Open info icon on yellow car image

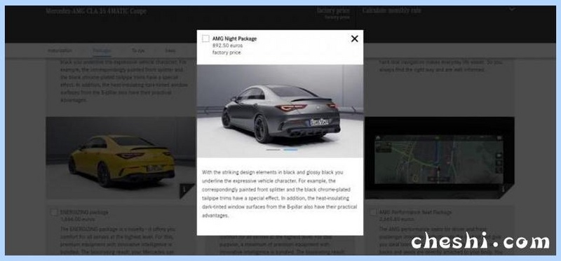pyautogui.click(x=185, y=190)
